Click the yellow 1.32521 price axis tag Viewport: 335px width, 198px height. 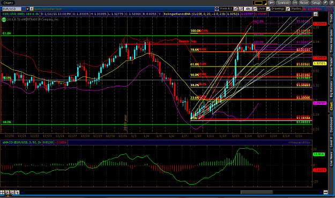point(320,63)
